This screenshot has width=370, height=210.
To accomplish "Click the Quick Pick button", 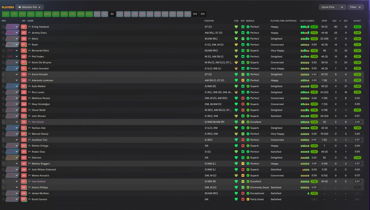I will coord(328,7).
